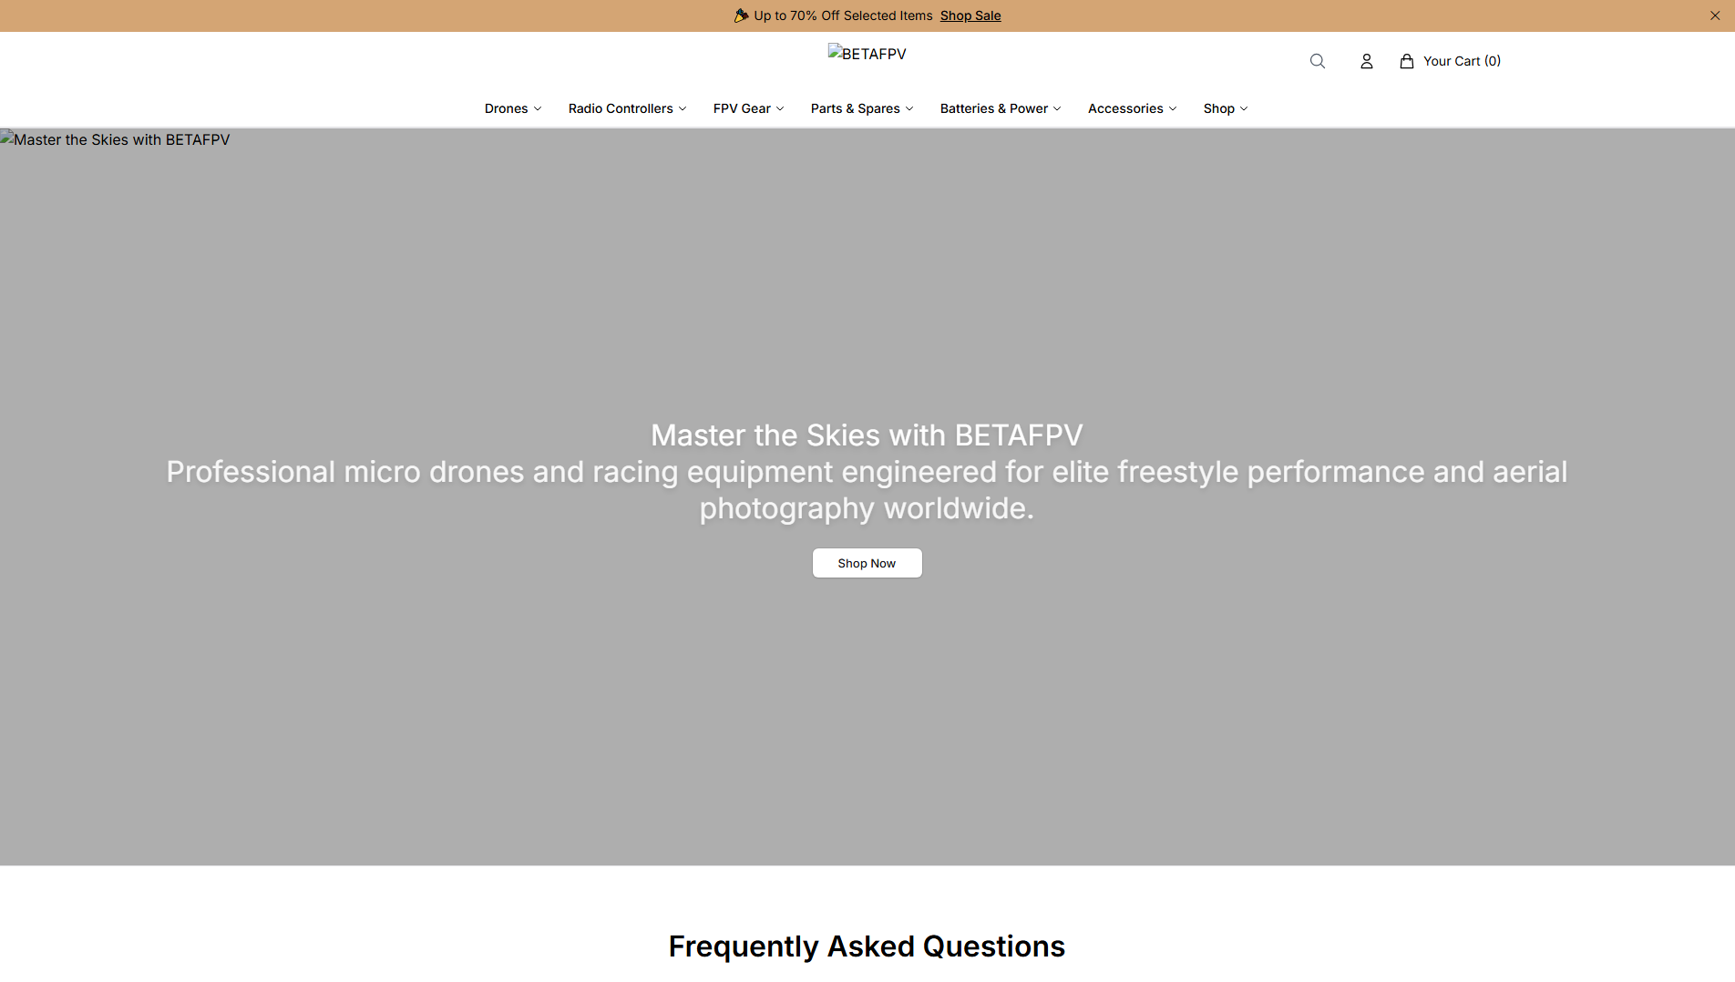Screen dimensions: 1735x982
Task: Click Up to 70% Off Selected Items text
Action: 843,15
